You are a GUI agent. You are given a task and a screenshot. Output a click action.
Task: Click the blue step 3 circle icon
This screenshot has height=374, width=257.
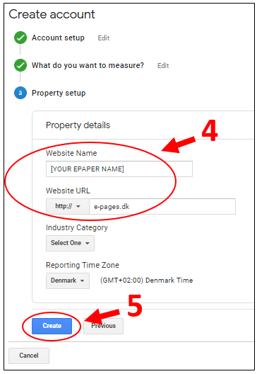[20, 93]
